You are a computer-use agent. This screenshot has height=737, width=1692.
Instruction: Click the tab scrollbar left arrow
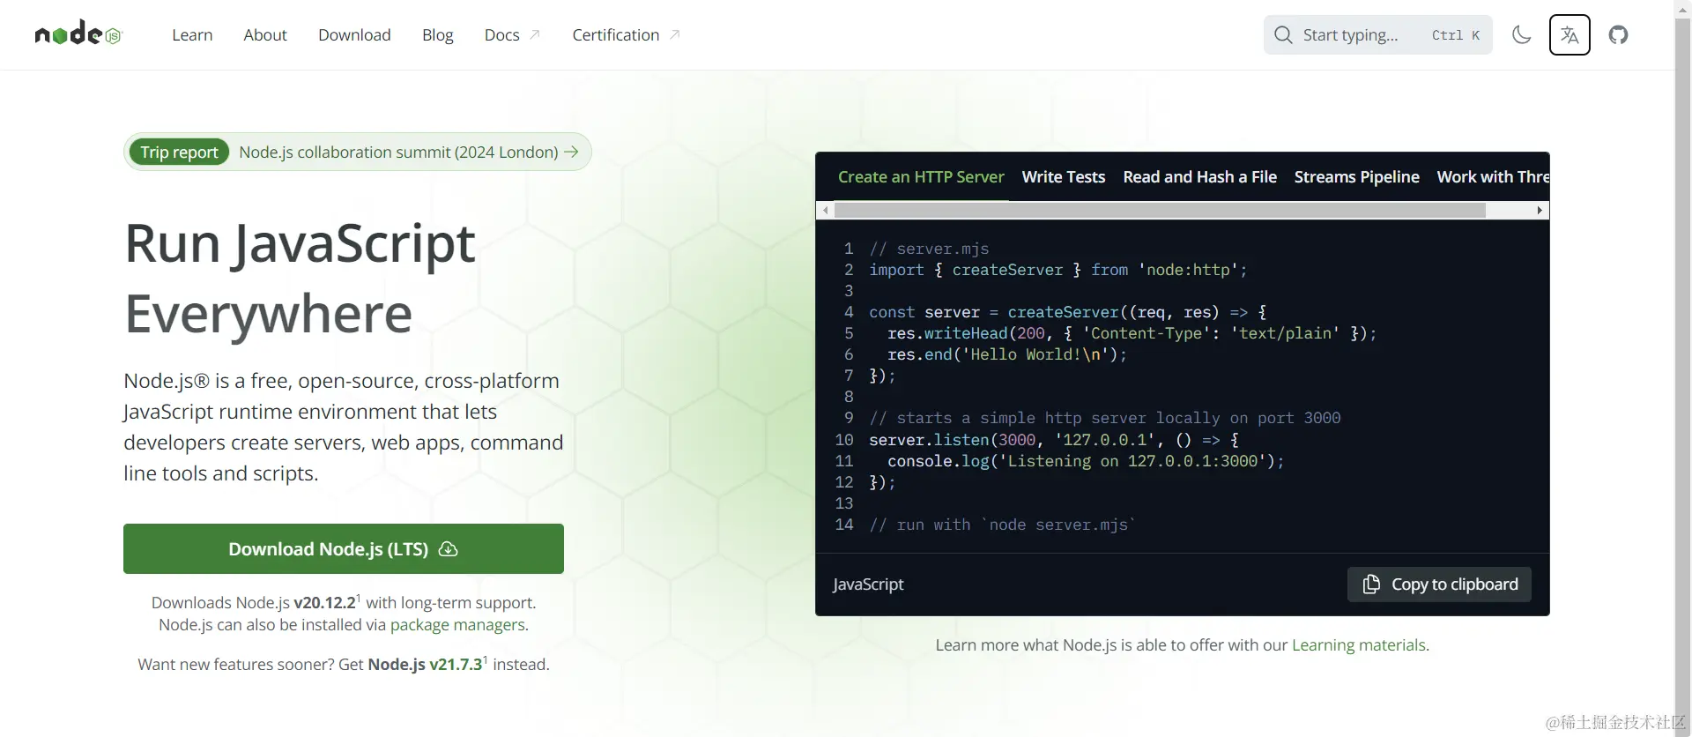pyautogui.click(x=825, y=210)
